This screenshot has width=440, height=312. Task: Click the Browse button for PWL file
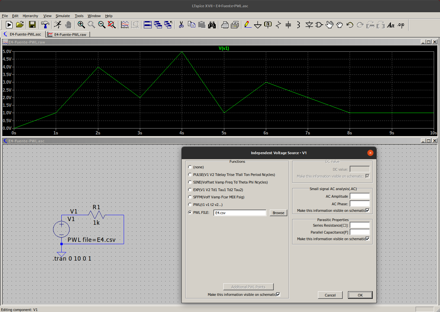point(278,213)
